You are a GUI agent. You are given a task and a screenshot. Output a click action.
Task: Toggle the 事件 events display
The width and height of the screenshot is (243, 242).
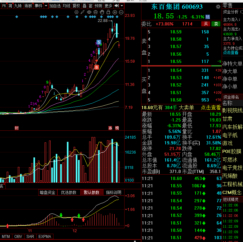coord(39,6)
